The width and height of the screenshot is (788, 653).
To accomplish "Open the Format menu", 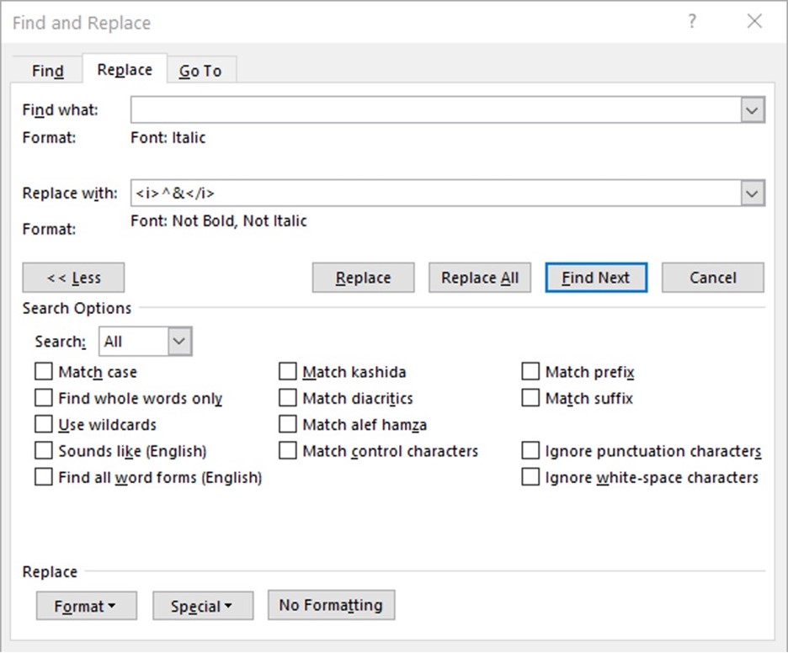I will pyautogui.click(x=86, y=605).
